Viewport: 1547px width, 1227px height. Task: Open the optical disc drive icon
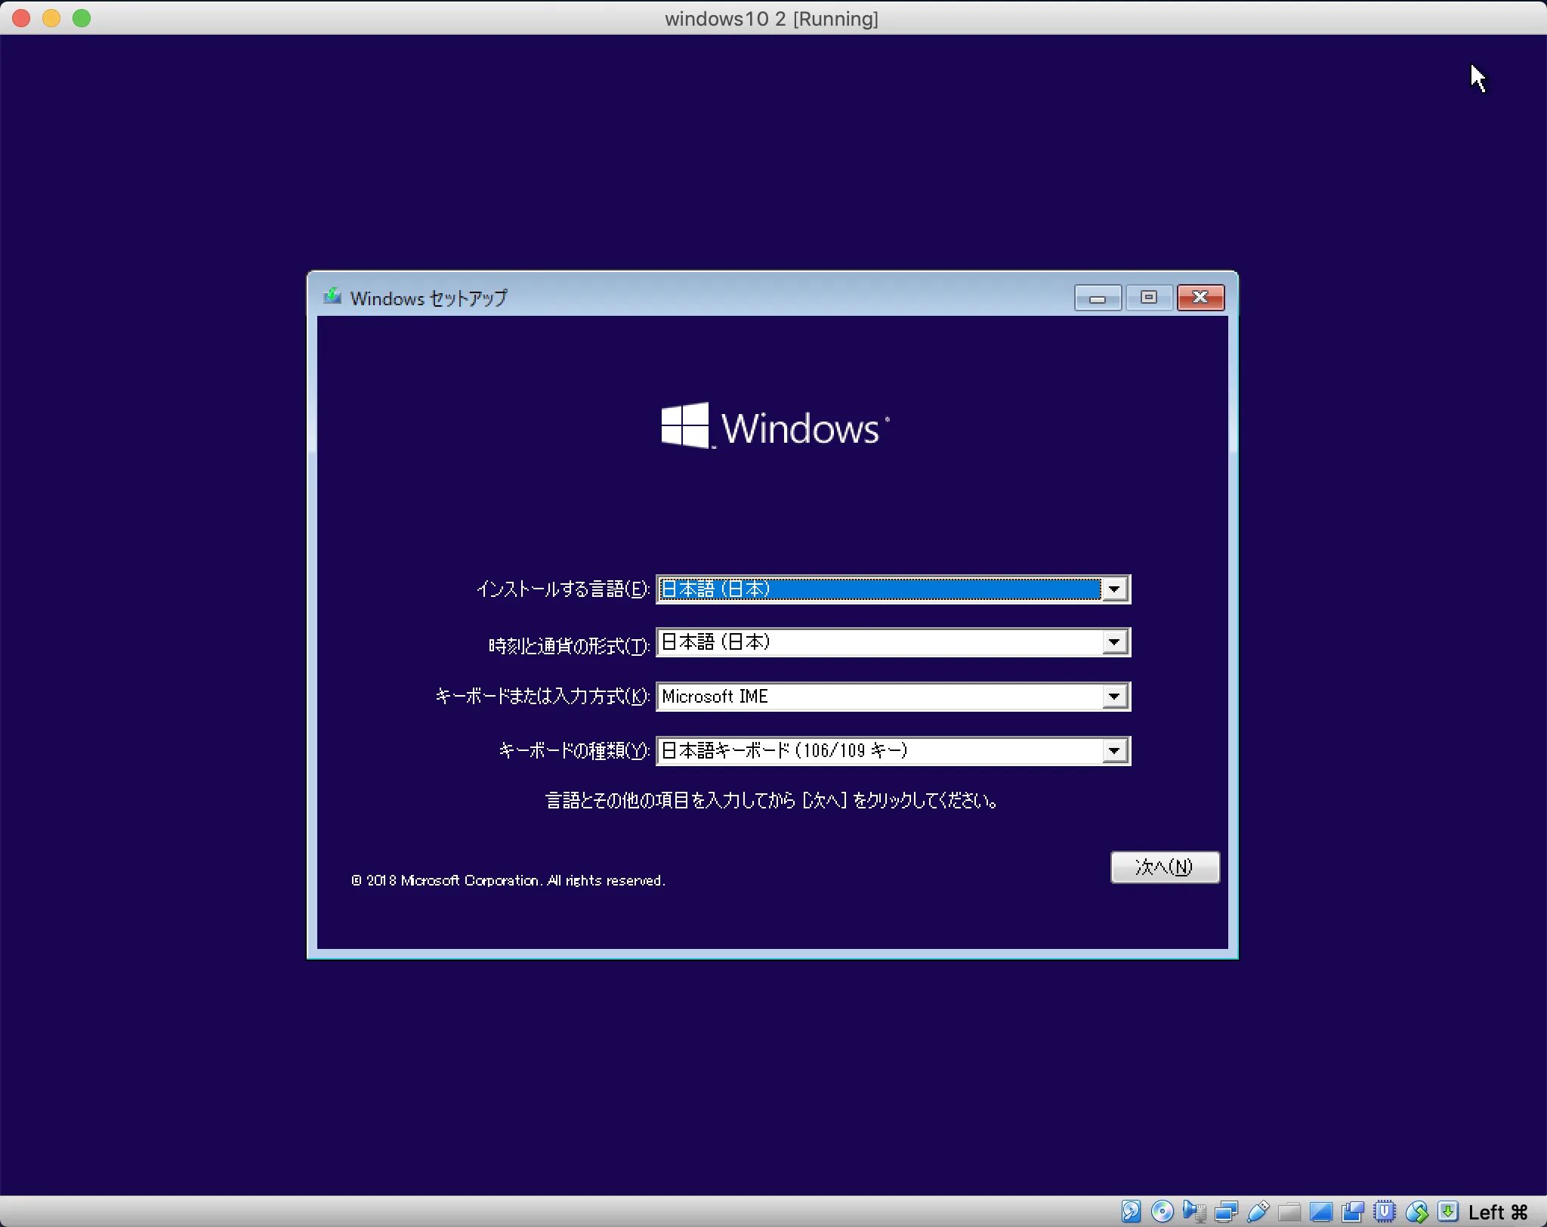(1163, 1211)
